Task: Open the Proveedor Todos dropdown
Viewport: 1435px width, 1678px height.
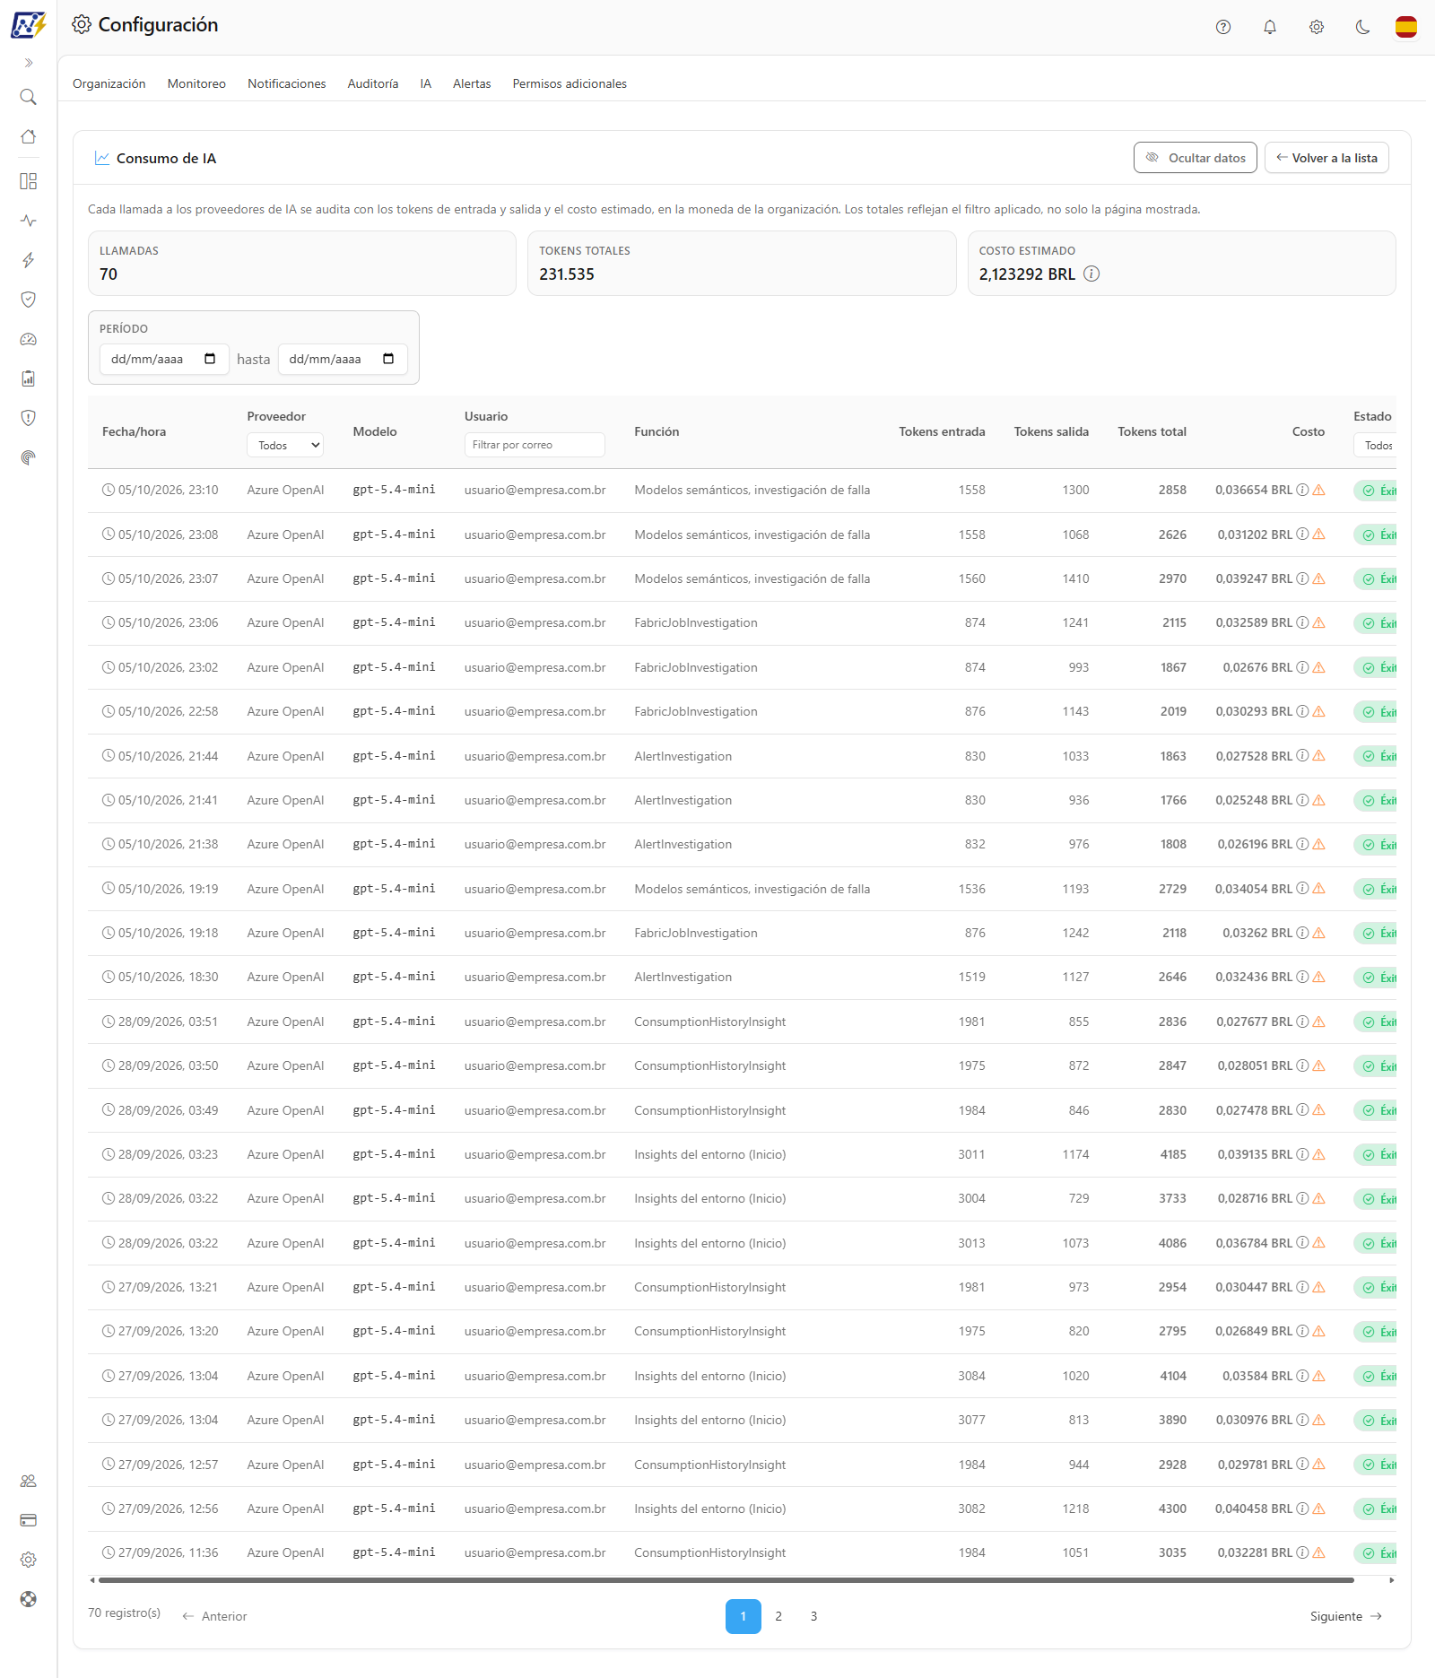Action: click(285, 446)
